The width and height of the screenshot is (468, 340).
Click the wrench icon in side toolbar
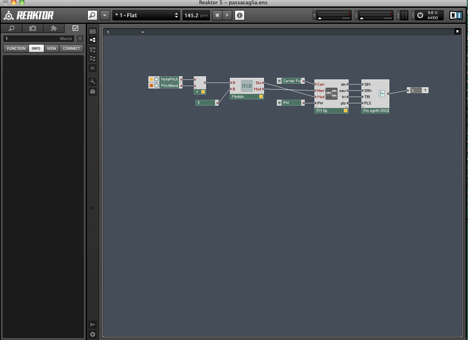[92, 82]
